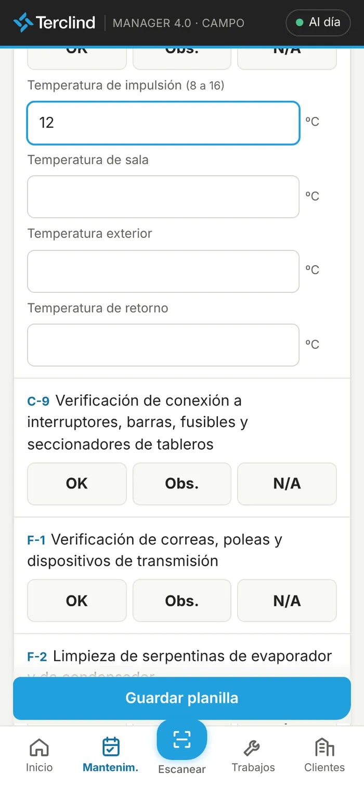The width and height of the screenshot is (364, 787).
Task: Mark item C-9 as OK
Action: [x=77, y=484]
